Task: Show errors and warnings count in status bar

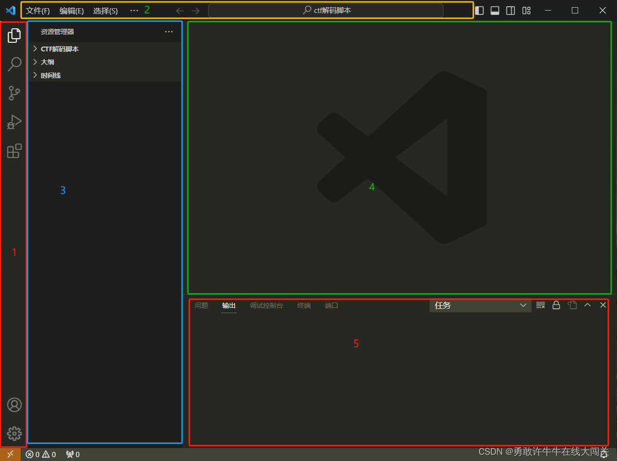Action: coord(41,454)
